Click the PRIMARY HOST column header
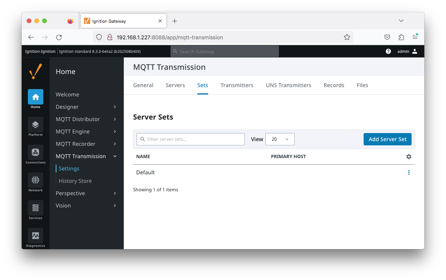This screenshot has width=446, height=280. (289, 157)
